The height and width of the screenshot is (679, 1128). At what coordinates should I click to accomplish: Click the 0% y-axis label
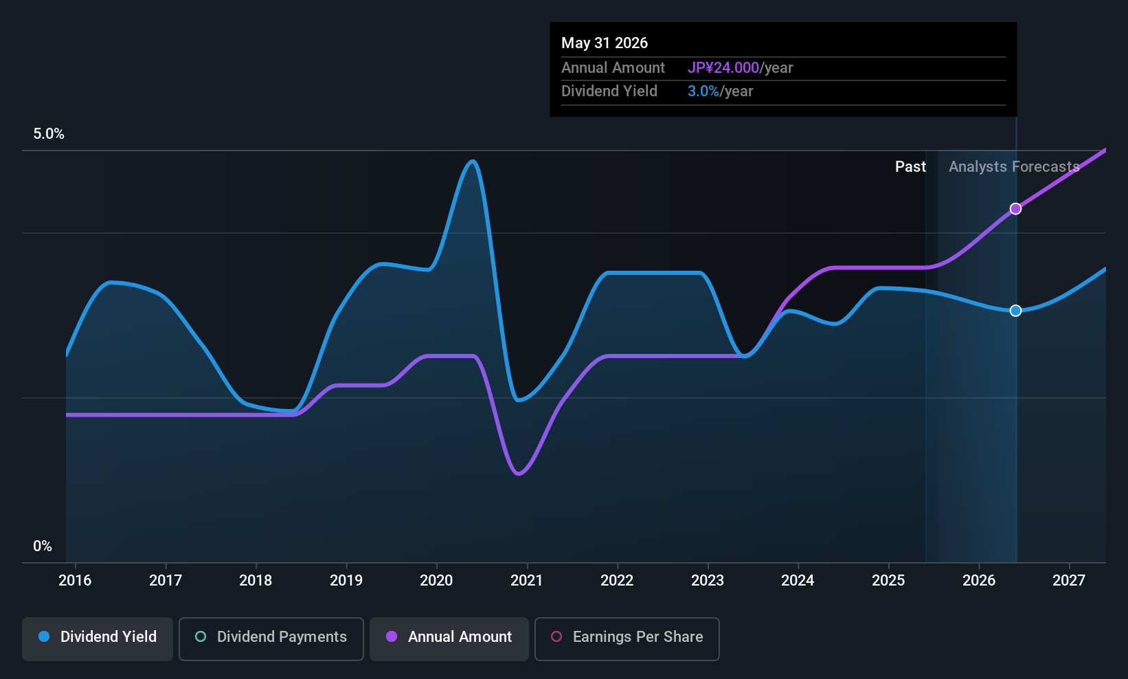(x=43, y=546)
